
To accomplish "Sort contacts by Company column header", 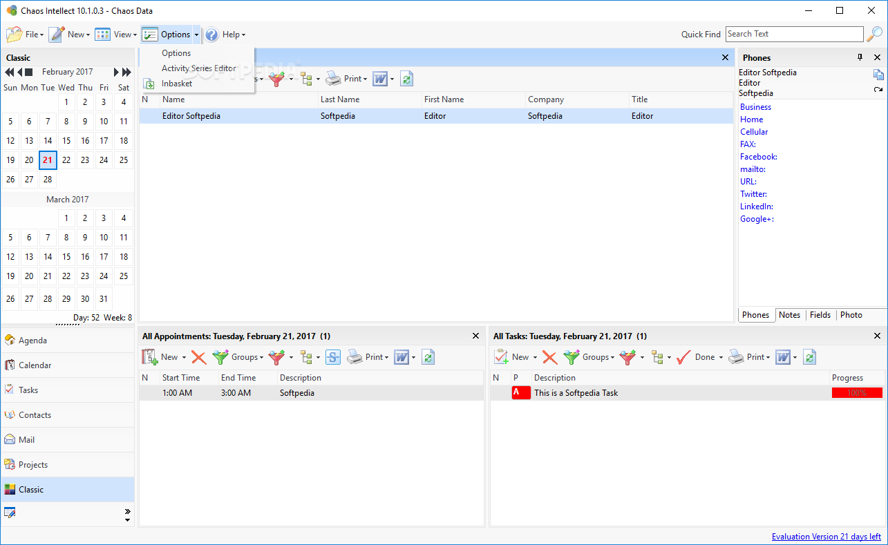I will tap(577, 99).
